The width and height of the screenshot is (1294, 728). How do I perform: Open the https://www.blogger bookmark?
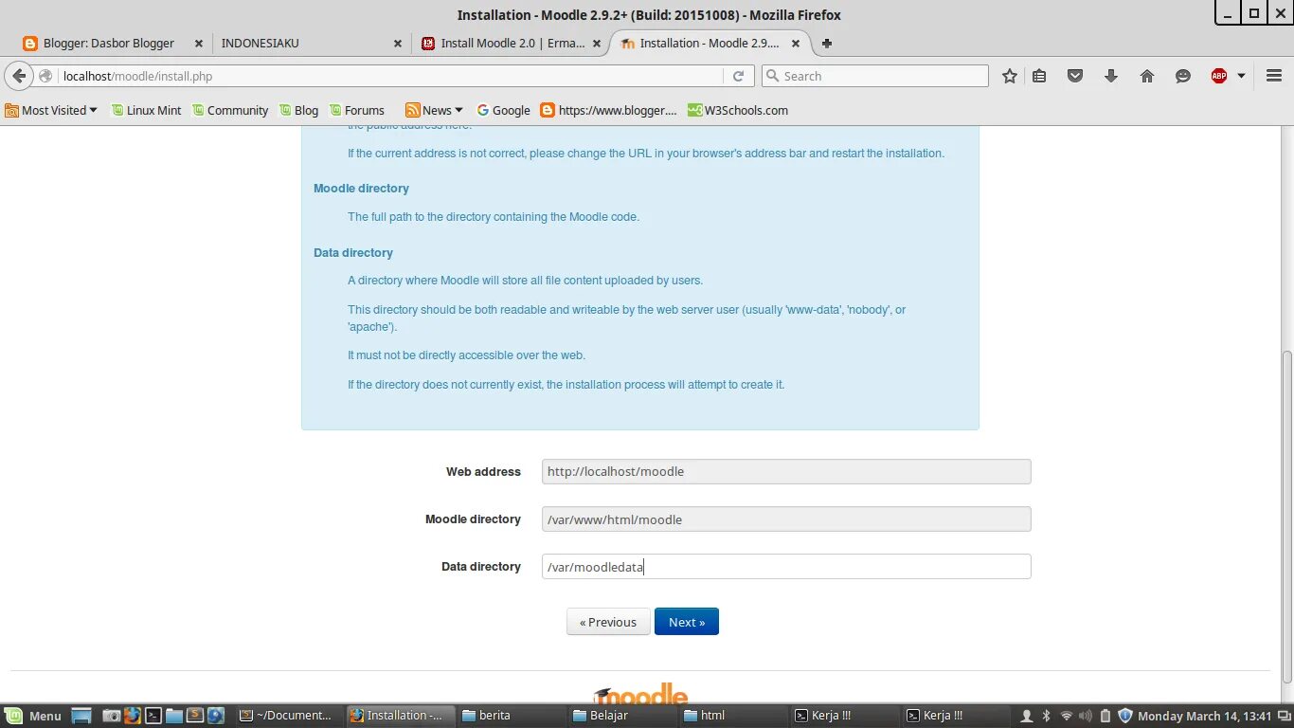608,110
